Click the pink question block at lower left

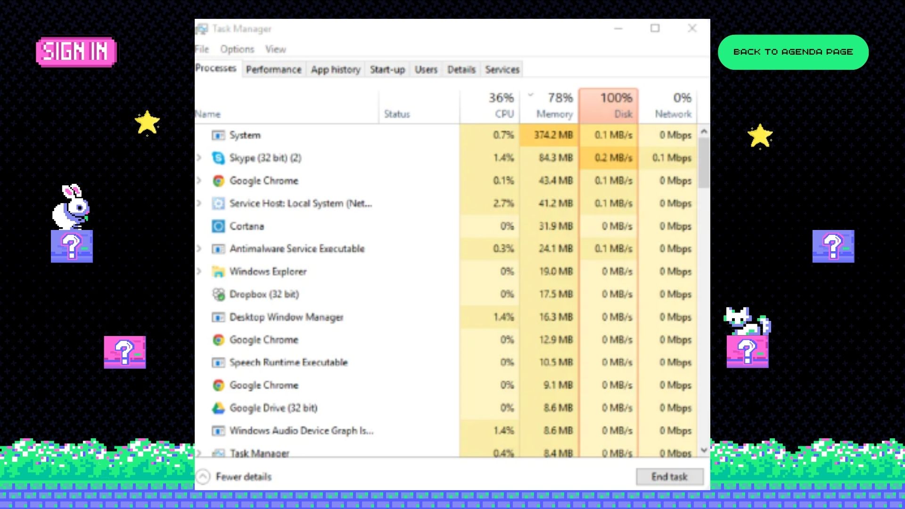click(124, 352)
